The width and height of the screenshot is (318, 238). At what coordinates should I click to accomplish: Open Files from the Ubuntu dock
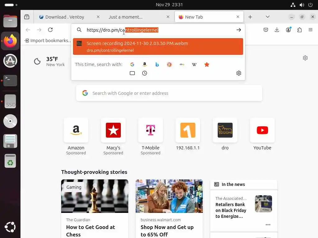[x=10, y=21]
